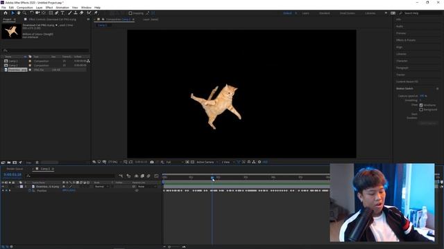
Task: Open the Composition menu
Action: 25,8
